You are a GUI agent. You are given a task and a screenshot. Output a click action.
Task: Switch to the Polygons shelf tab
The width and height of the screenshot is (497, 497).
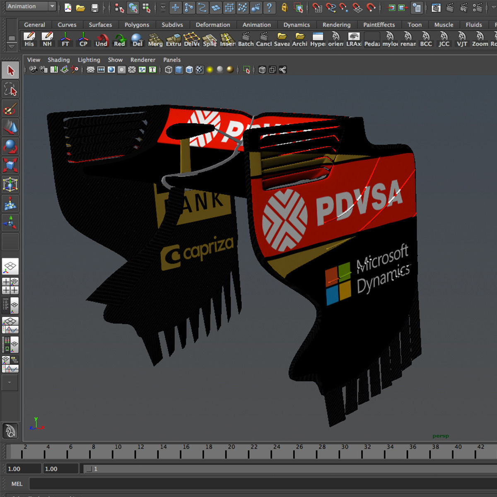click(137, 25)
